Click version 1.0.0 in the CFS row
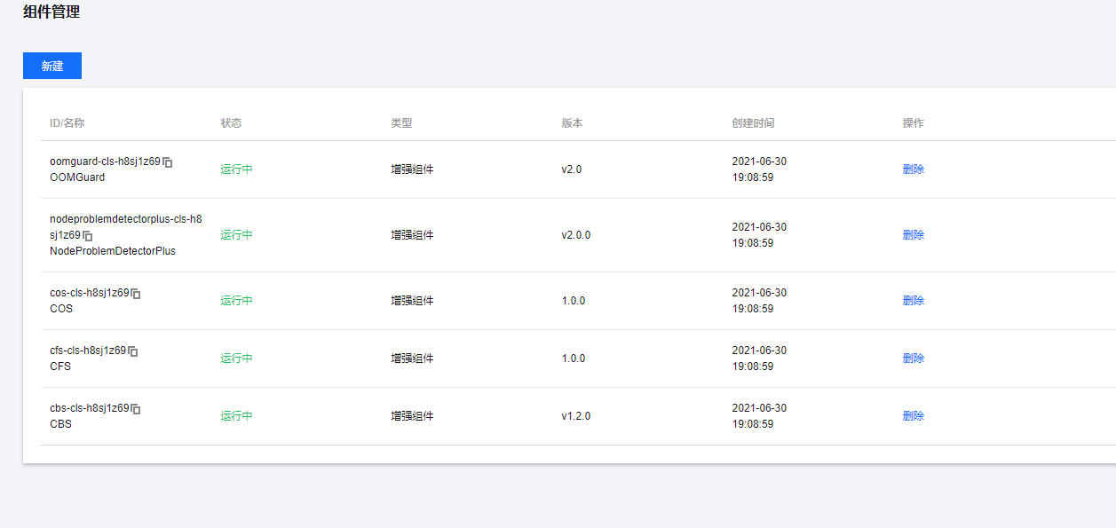Viewport: 1116px width, 528px height. click(574, 358)
